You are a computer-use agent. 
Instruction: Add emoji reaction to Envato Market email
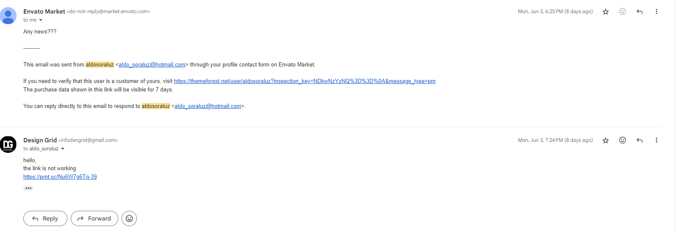pyautogui.click(x=623, y=11)
